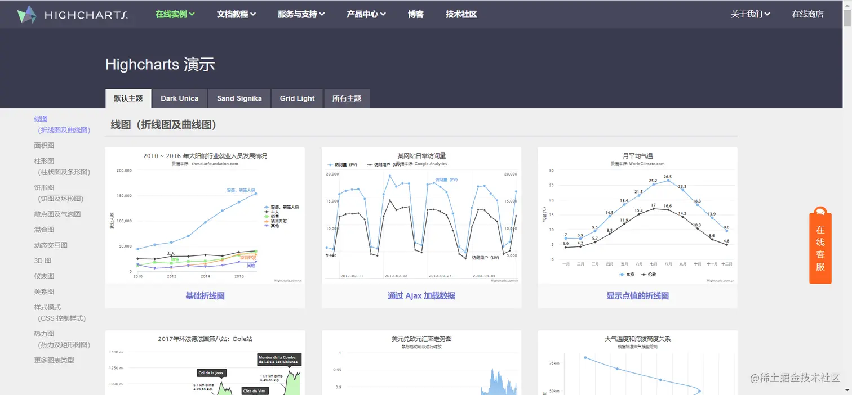Click the Highcharts 演示 page title
The width and height of the screenshot is (852, 395).
(x=160, y=64)
